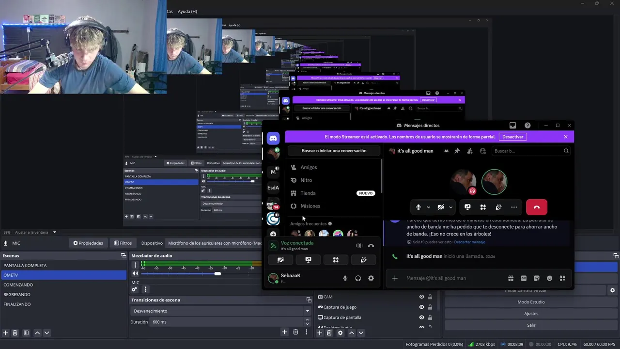Screen dimensions: 620x349
Task: Increase transition Duración stepper up arrow
Action: pos(307,320)
